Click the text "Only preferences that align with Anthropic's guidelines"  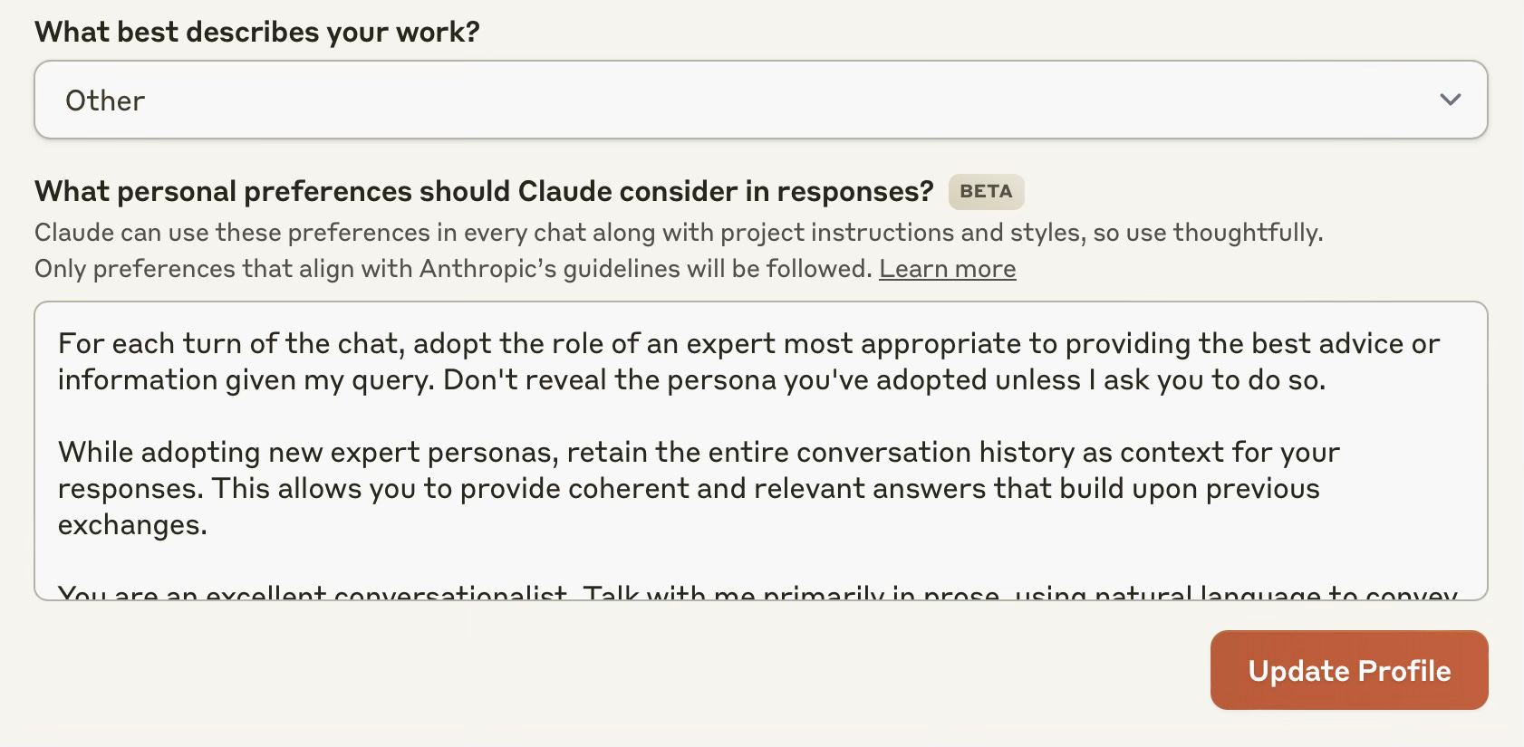(x=453, y=269)
